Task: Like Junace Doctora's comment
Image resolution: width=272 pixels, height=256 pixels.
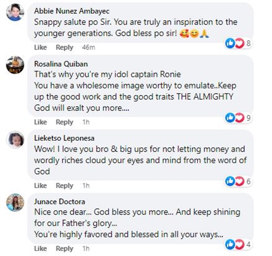Action: (41, 249)
